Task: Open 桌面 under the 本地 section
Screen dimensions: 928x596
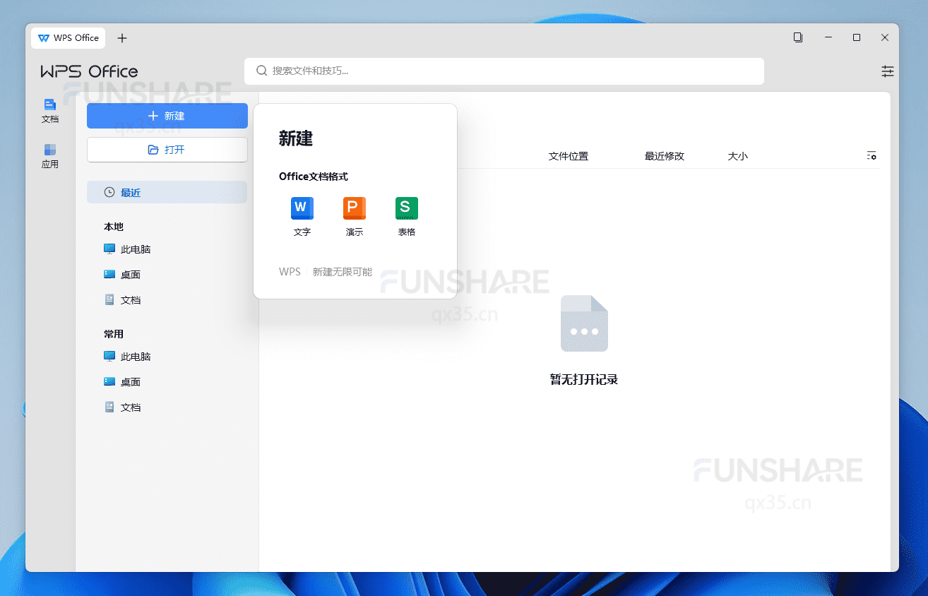Action: click(122, 275)
